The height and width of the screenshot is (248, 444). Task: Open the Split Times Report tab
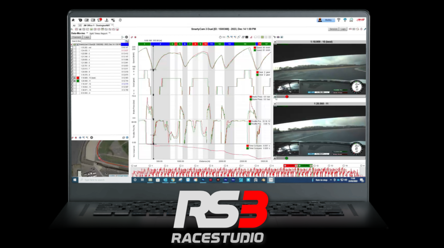pos(98,33)
